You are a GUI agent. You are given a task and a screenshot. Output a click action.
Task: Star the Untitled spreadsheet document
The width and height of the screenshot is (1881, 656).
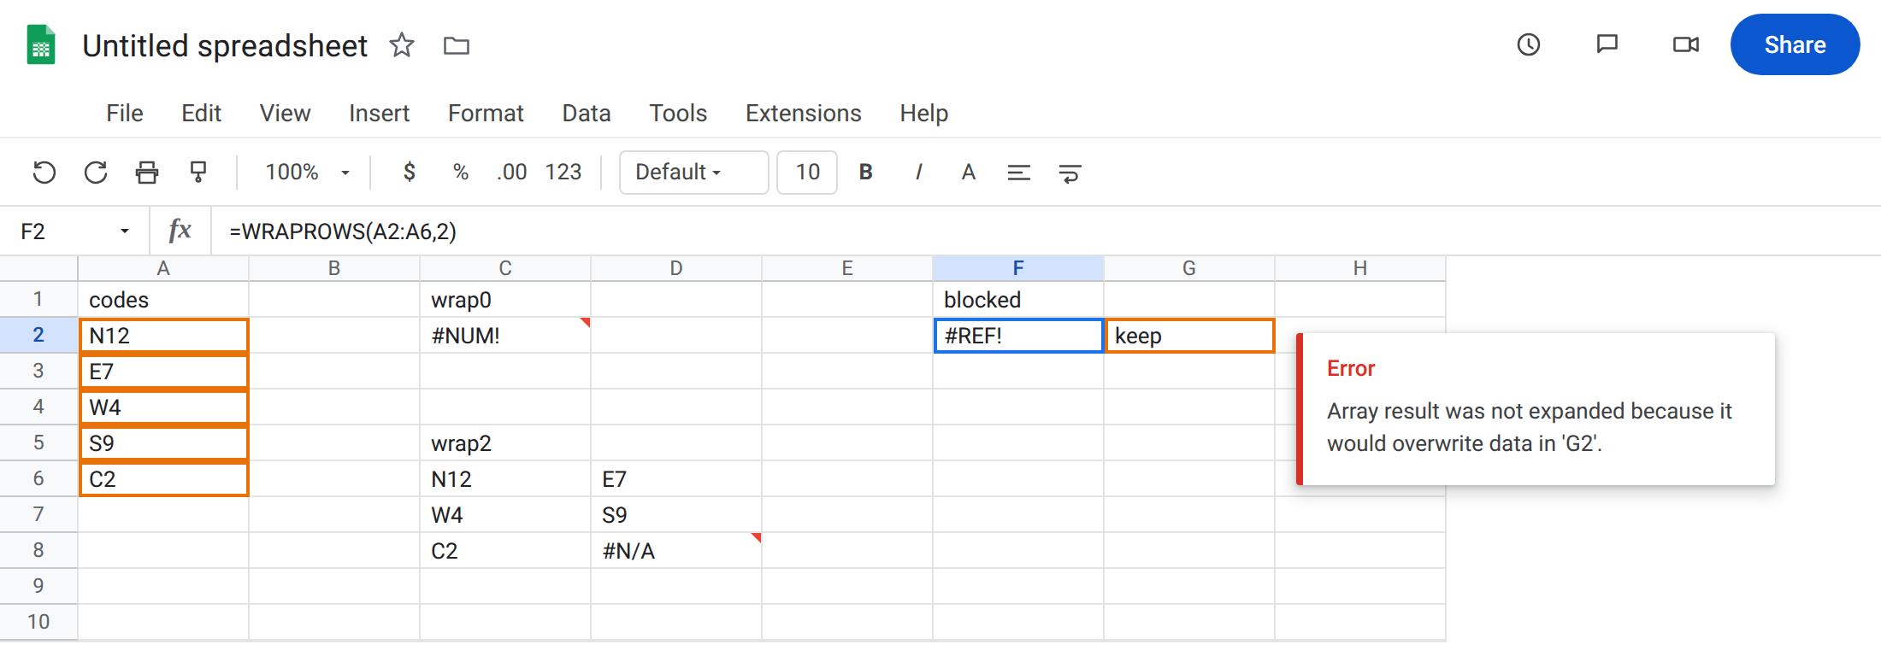[x=402, y=45]
